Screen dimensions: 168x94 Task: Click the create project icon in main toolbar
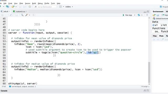coord(7,7)
